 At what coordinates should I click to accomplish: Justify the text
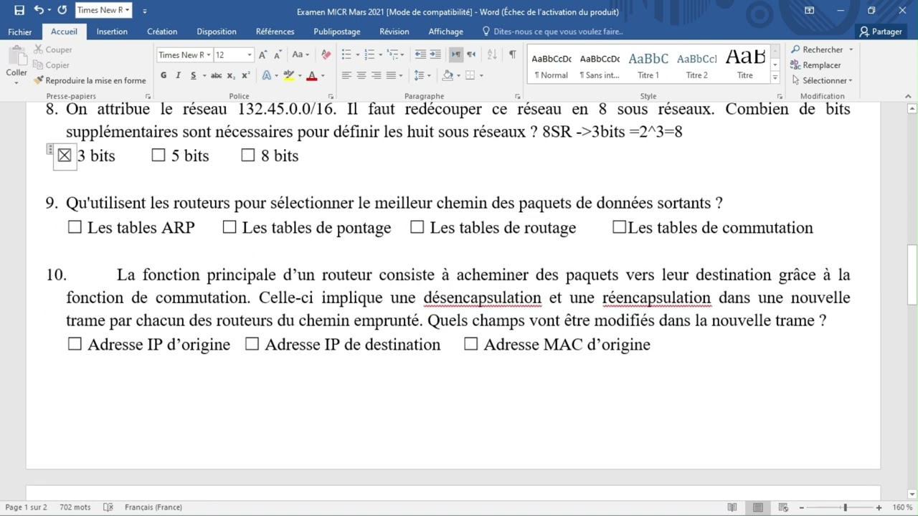point(391,75)
